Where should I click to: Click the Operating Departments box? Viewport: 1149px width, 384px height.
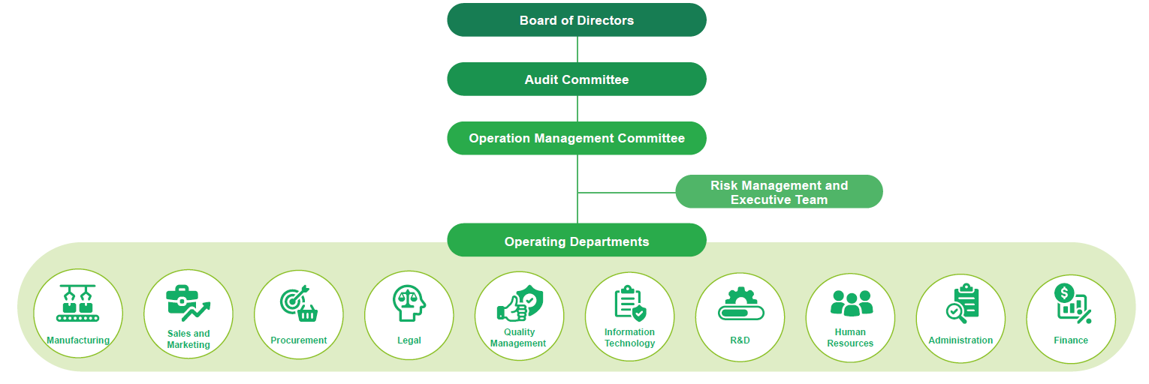(577, 241)
